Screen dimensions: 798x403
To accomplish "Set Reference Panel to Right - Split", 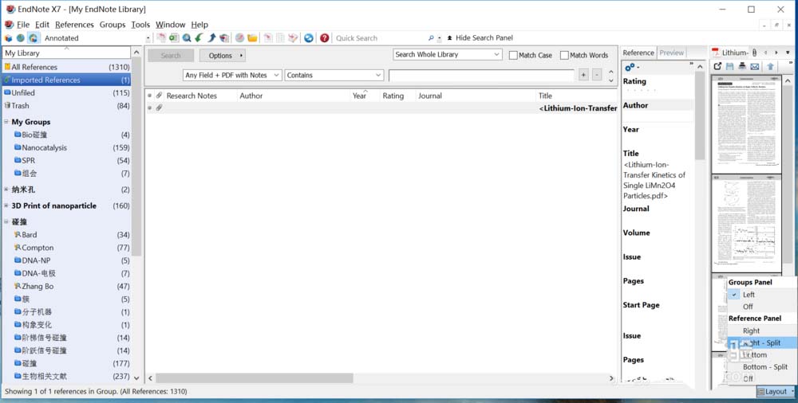I will coord(762,343).
